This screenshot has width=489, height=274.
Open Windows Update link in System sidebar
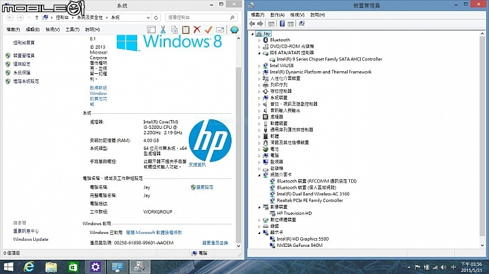pos(31,239)
